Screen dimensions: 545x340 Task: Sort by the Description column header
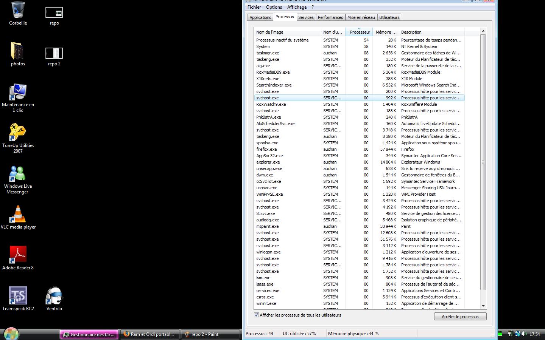[x=431, y=32]
